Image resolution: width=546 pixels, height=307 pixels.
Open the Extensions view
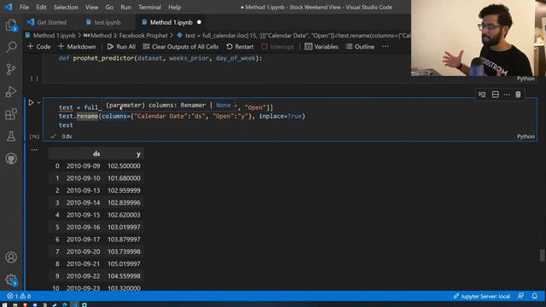[11, 113]
